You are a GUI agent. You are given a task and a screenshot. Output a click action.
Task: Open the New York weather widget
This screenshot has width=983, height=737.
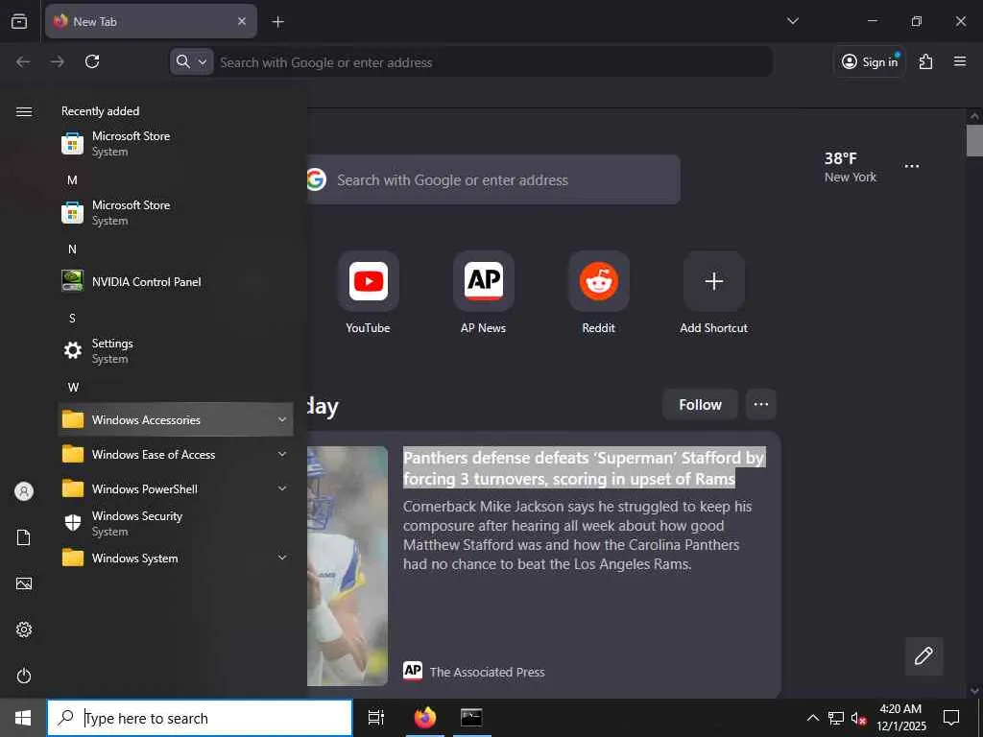851,167
